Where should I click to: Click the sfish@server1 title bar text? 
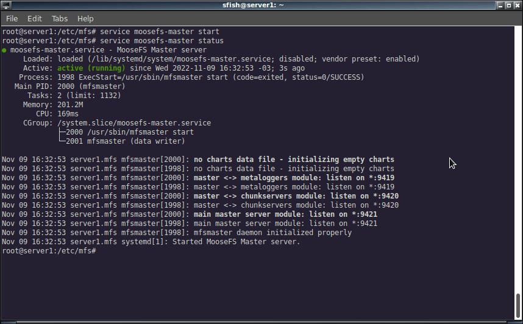253,5
